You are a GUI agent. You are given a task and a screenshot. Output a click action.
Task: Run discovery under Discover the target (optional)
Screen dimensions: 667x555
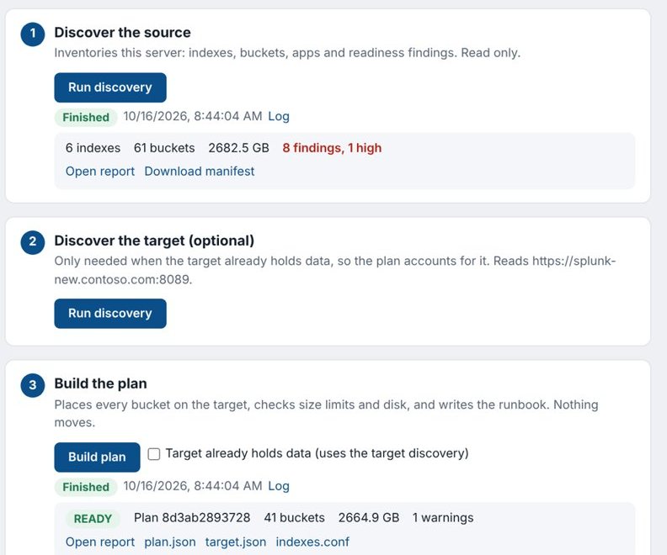tap(110, 314)
